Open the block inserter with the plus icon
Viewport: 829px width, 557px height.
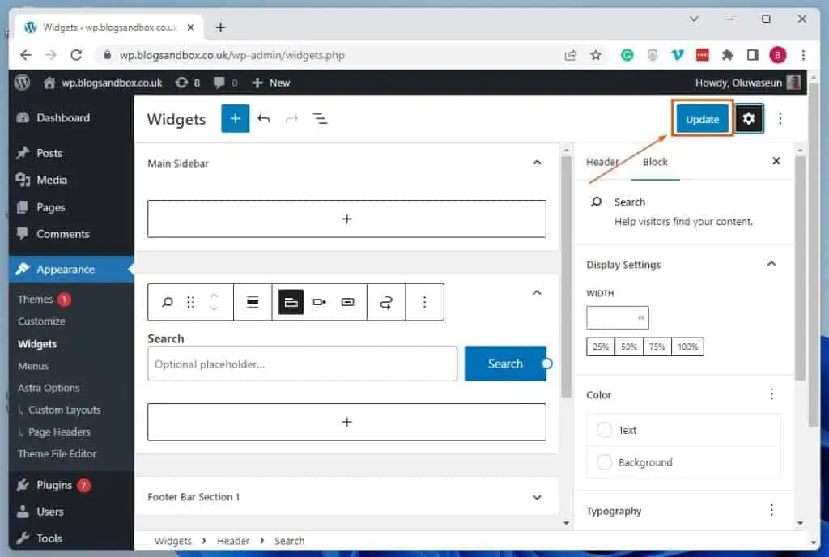coord(235,118)
